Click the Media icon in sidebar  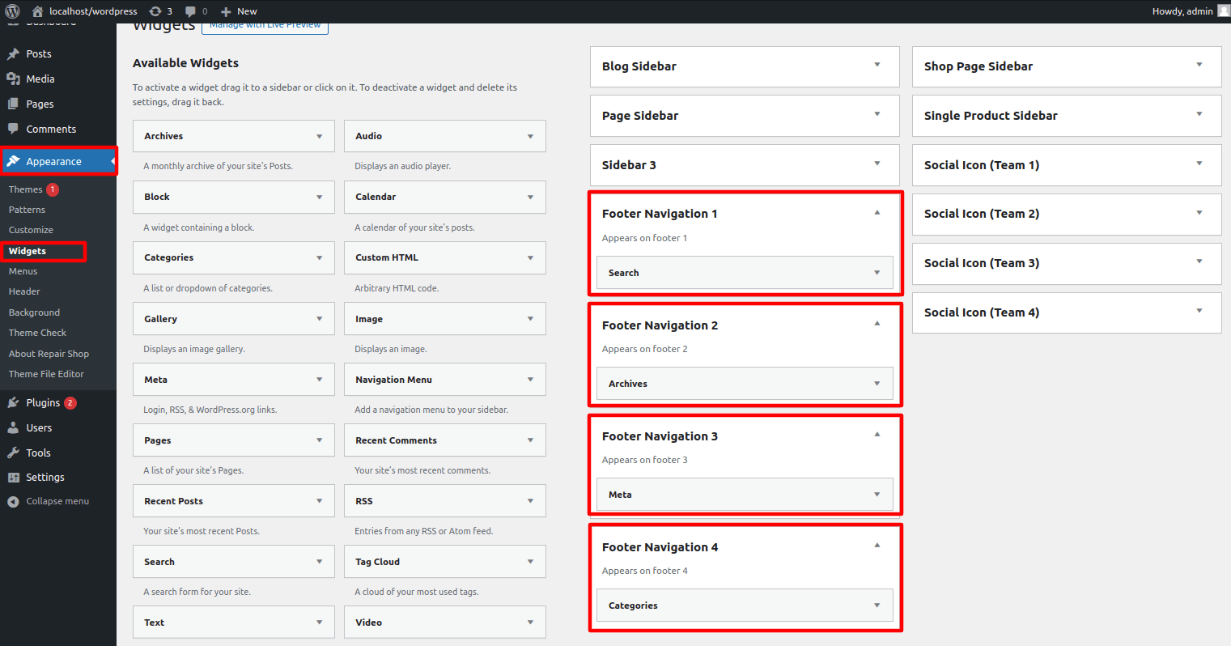coord(13,79)
